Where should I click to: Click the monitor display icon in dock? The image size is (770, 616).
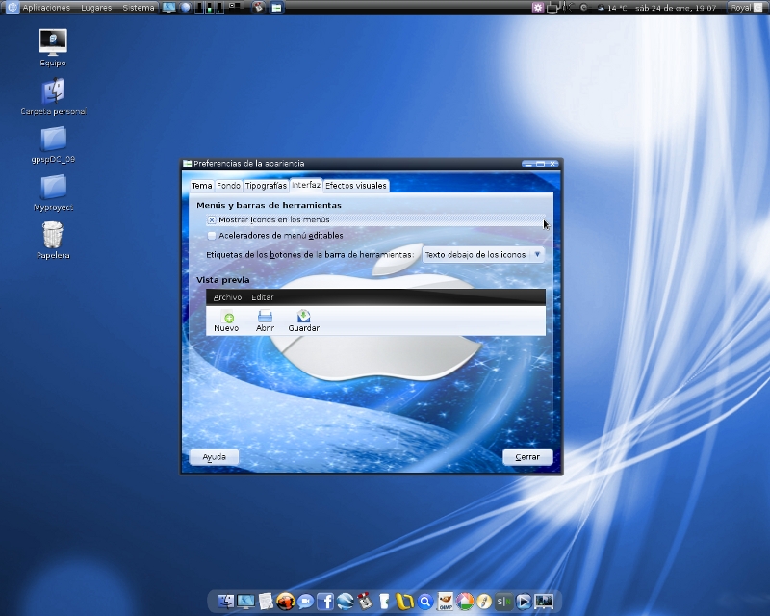245,602
